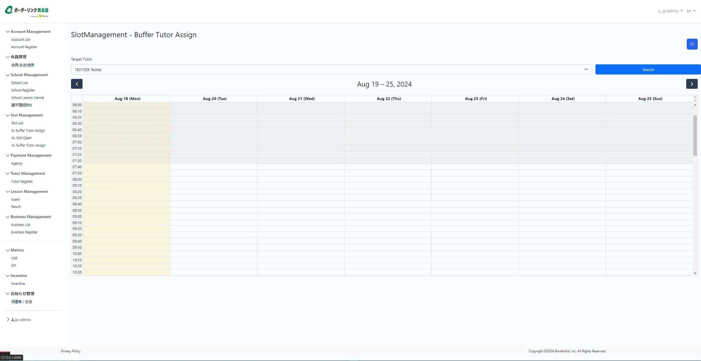Image resolution: width=701 pixels, height=361 pixels.
Task: Click the Borderlink logo in header
Action: 27,12
